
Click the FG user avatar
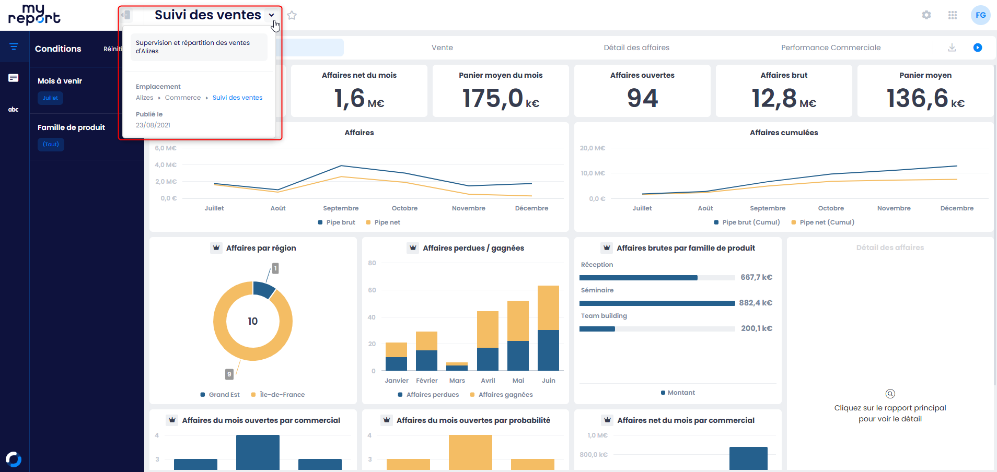coord(980,15)
